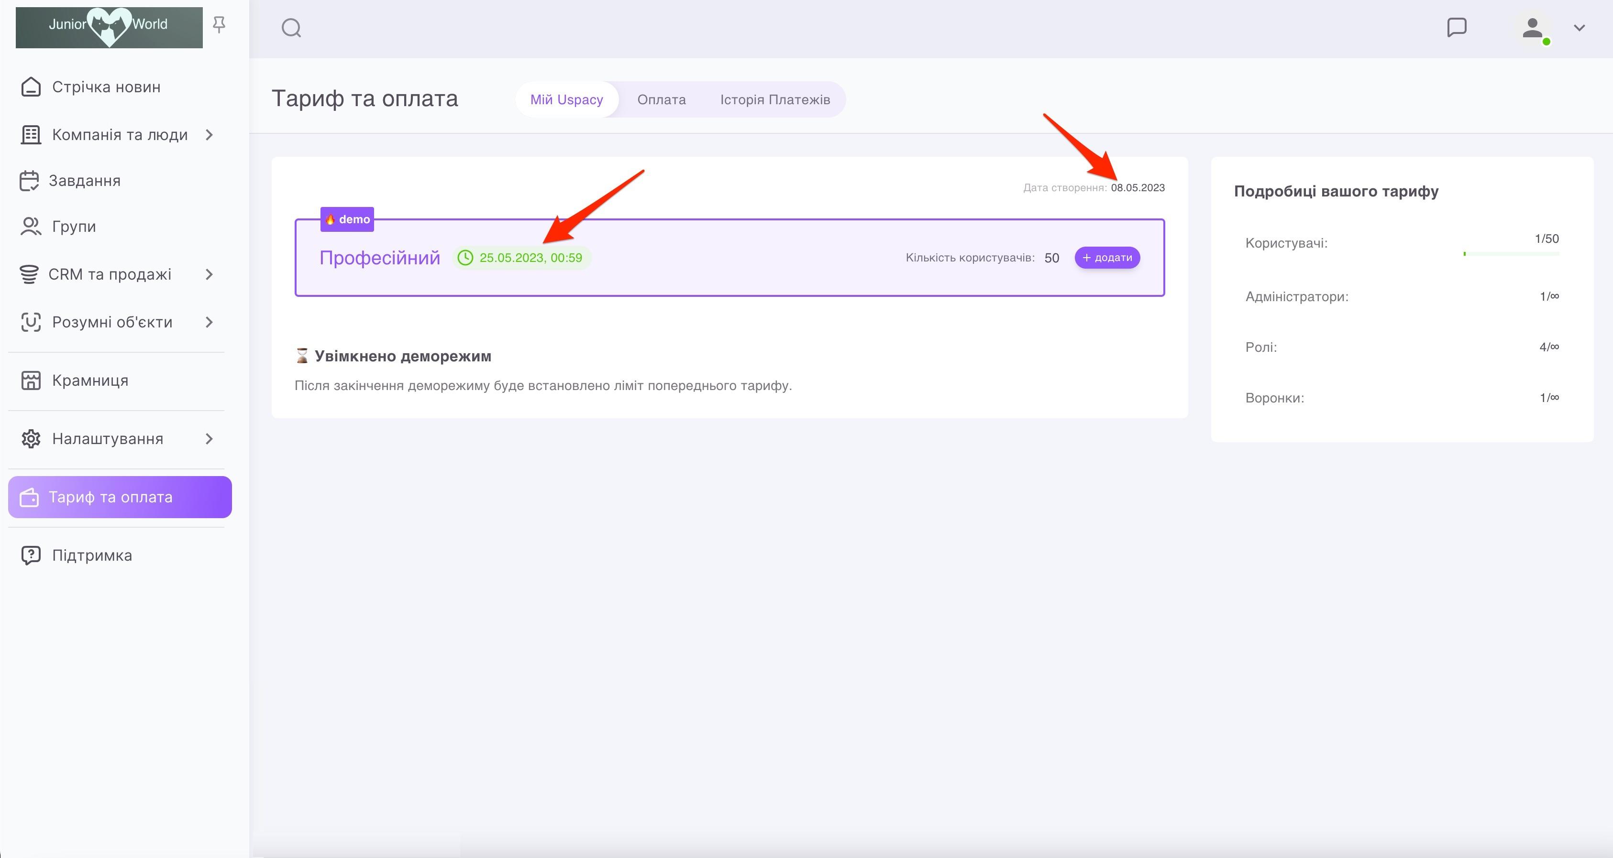Expand Налаштування submenu chevron
This screenshot has height=858, width=1613.
[x=209, y=439]
